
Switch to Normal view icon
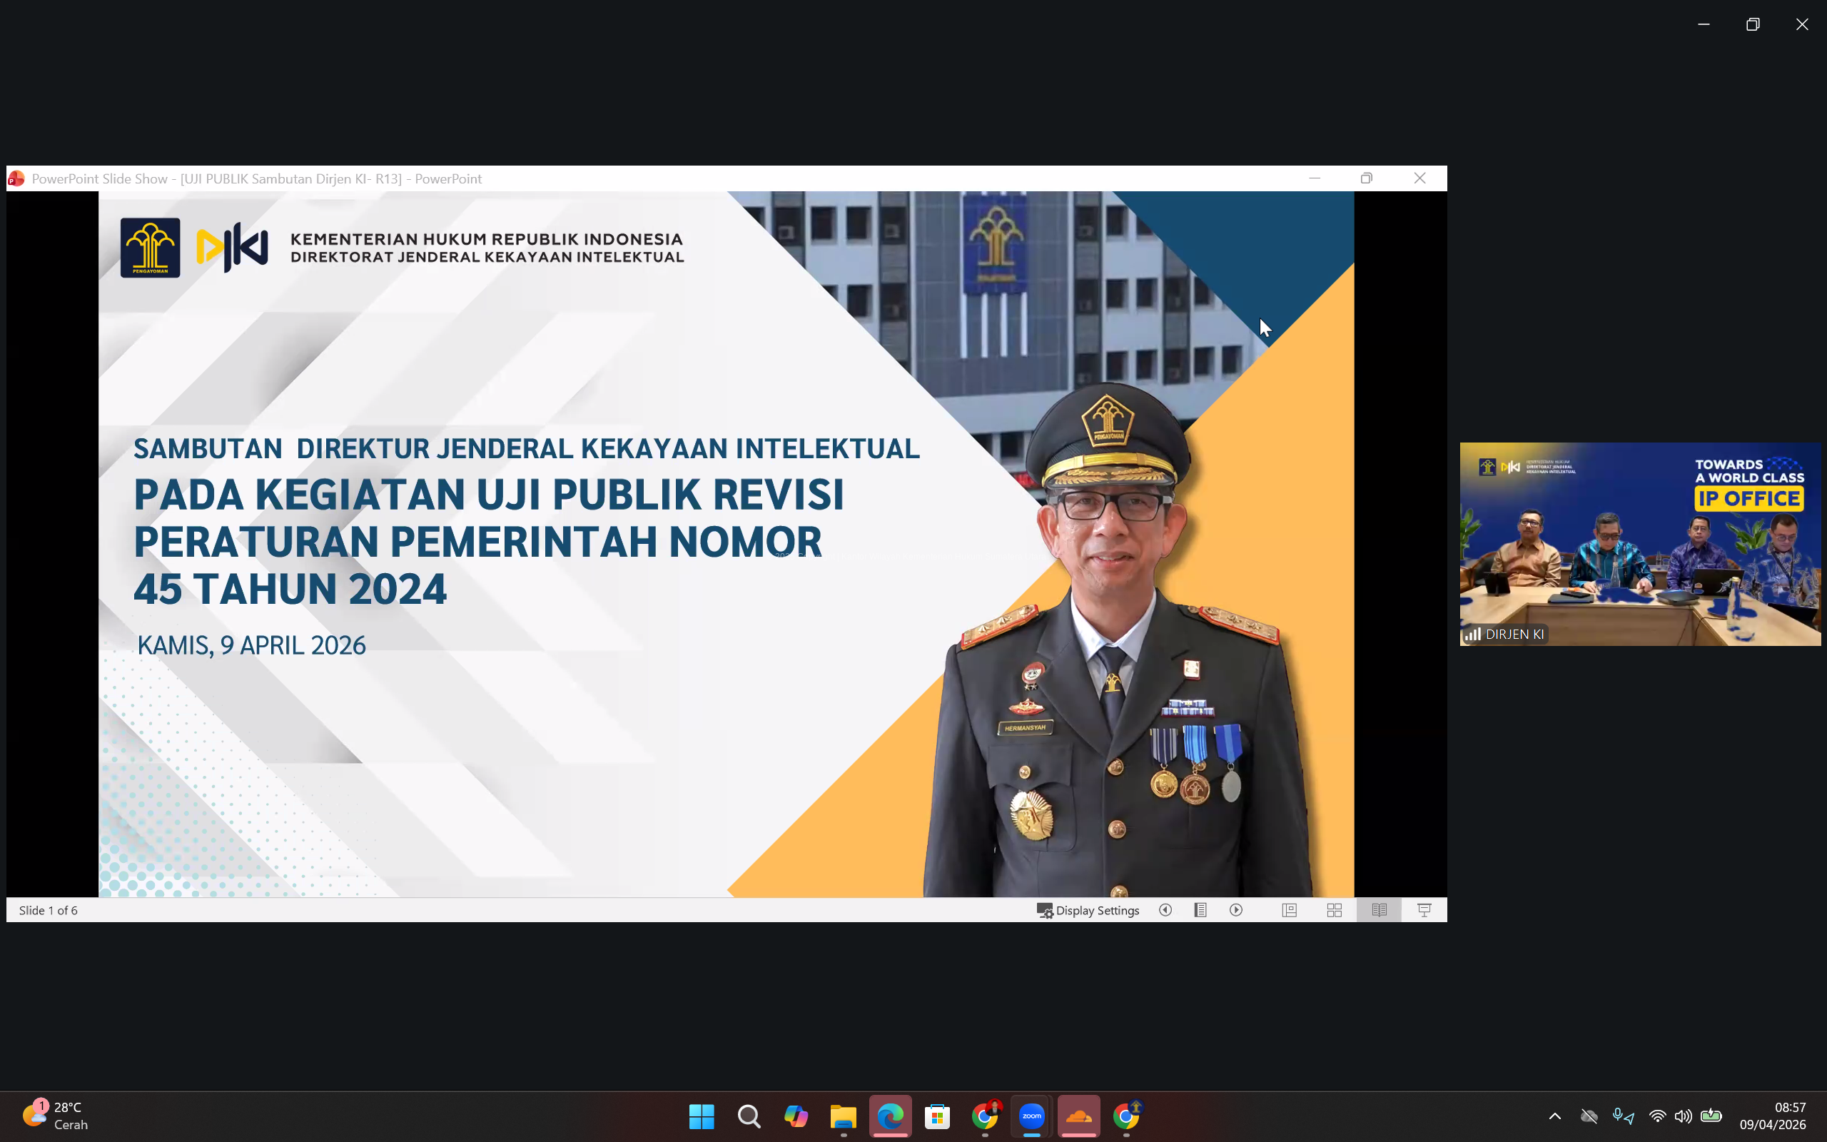(x=1290, y=910)
